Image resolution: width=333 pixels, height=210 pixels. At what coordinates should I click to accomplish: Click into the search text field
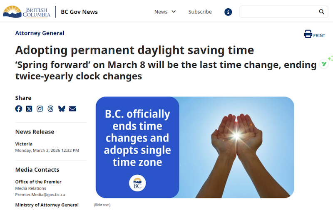click(278, 12)
